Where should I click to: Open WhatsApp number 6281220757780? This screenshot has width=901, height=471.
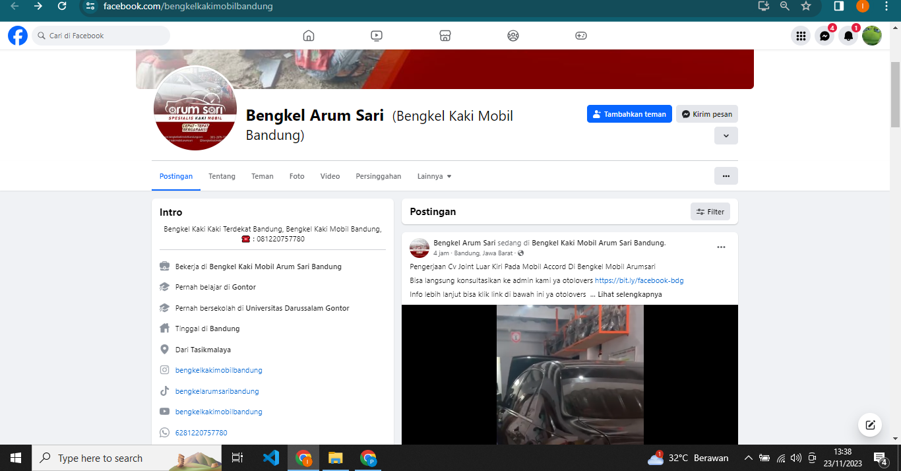[201, 433]
